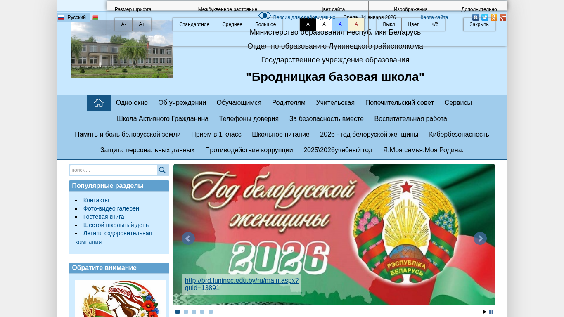Choose the blue site color scheme
Viewport: 564px width, 317px height.
click(x=340, y=24)
